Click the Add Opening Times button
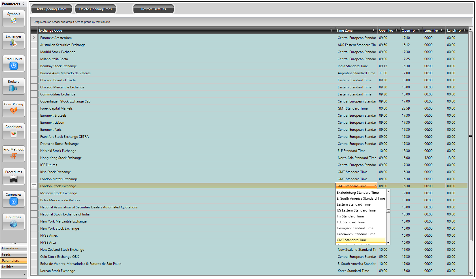The image size is (476, 279). coord(52,9)
